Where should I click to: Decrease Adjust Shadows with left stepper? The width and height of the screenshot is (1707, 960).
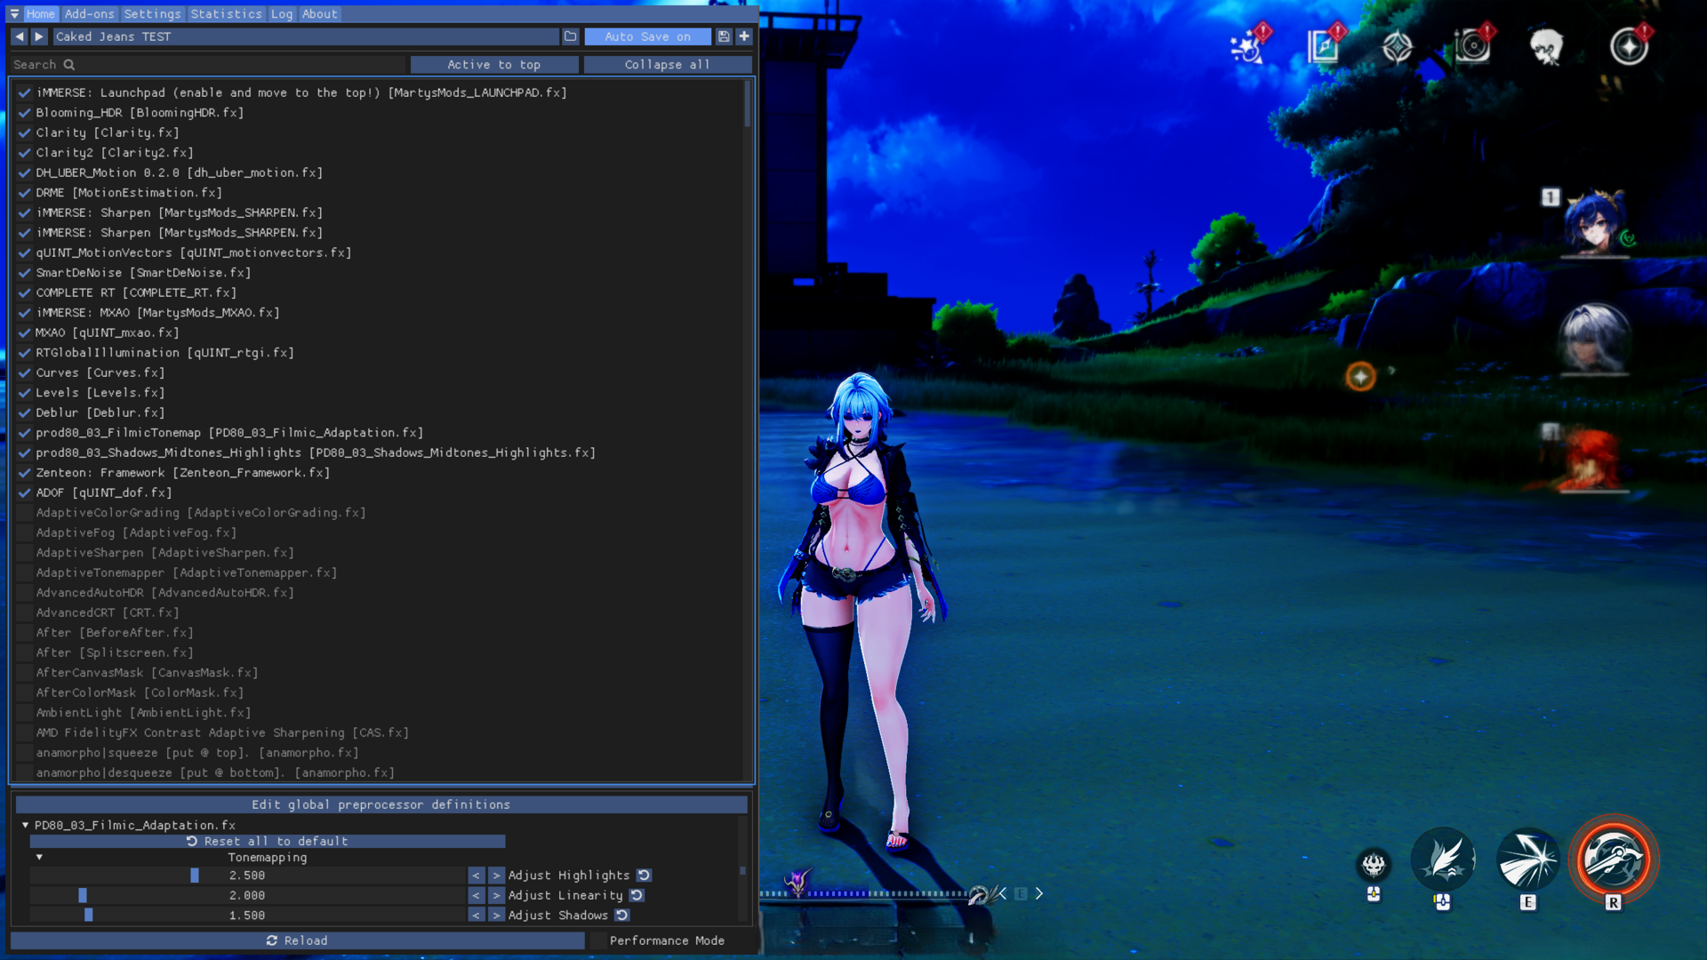[477, 915]
